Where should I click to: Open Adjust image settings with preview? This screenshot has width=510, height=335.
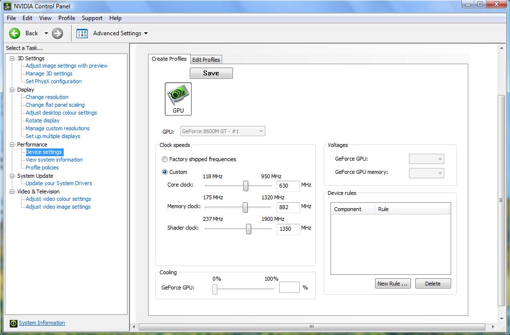coord(67,66)
